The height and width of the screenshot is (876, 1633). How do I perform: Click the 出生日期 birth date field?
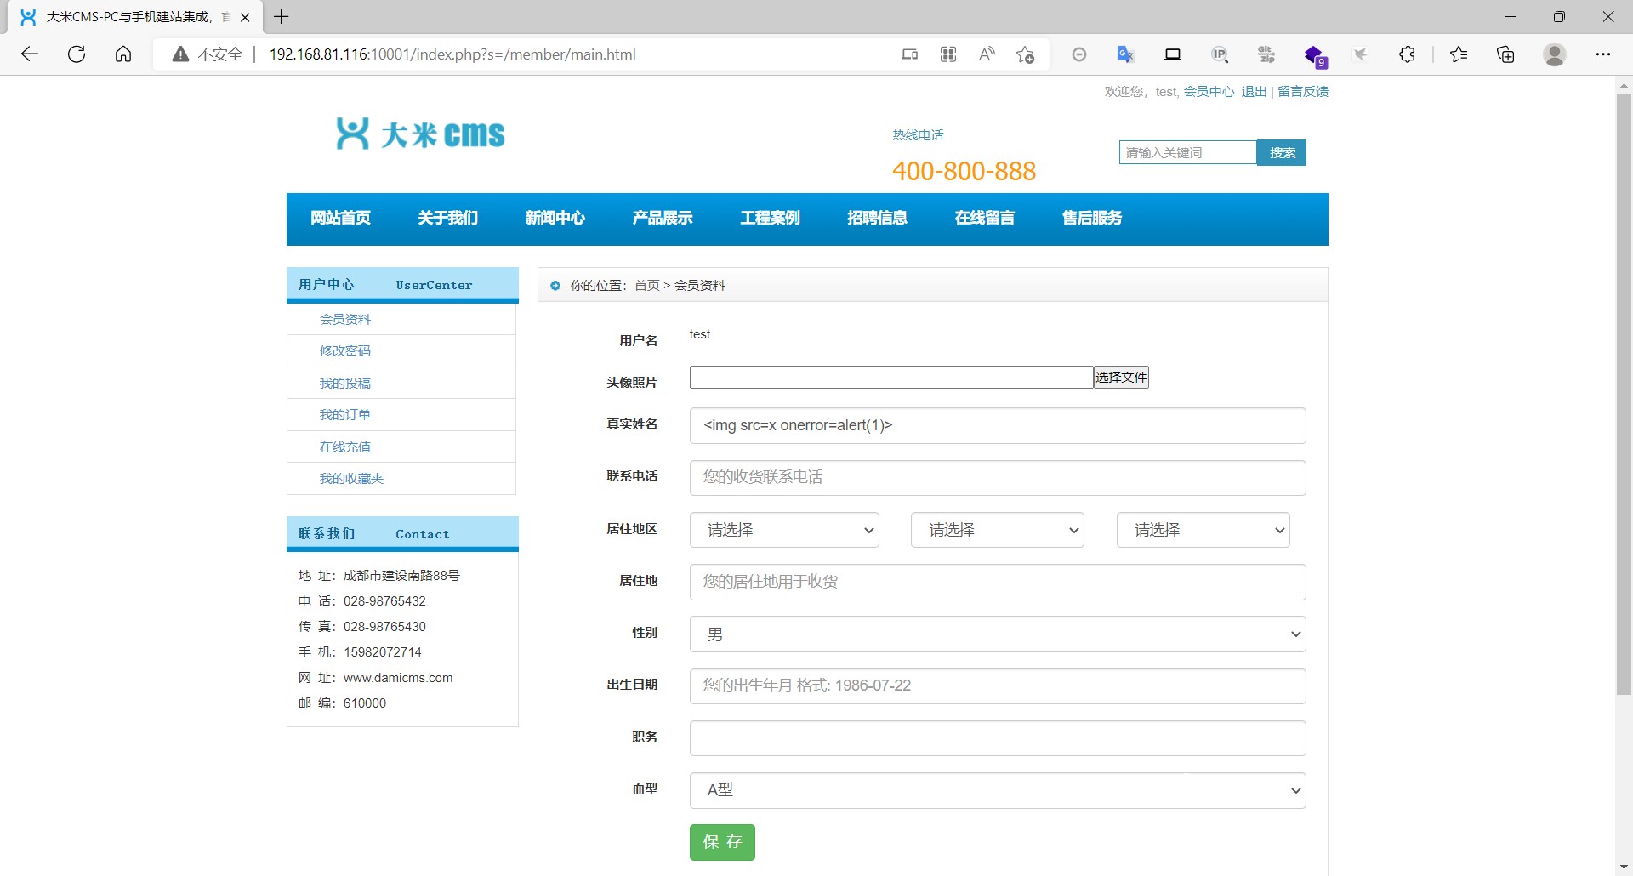click(998, 686)
